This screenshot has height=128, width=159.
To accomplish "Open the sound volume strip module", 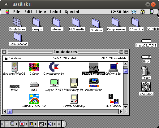I will pos(52,124).
